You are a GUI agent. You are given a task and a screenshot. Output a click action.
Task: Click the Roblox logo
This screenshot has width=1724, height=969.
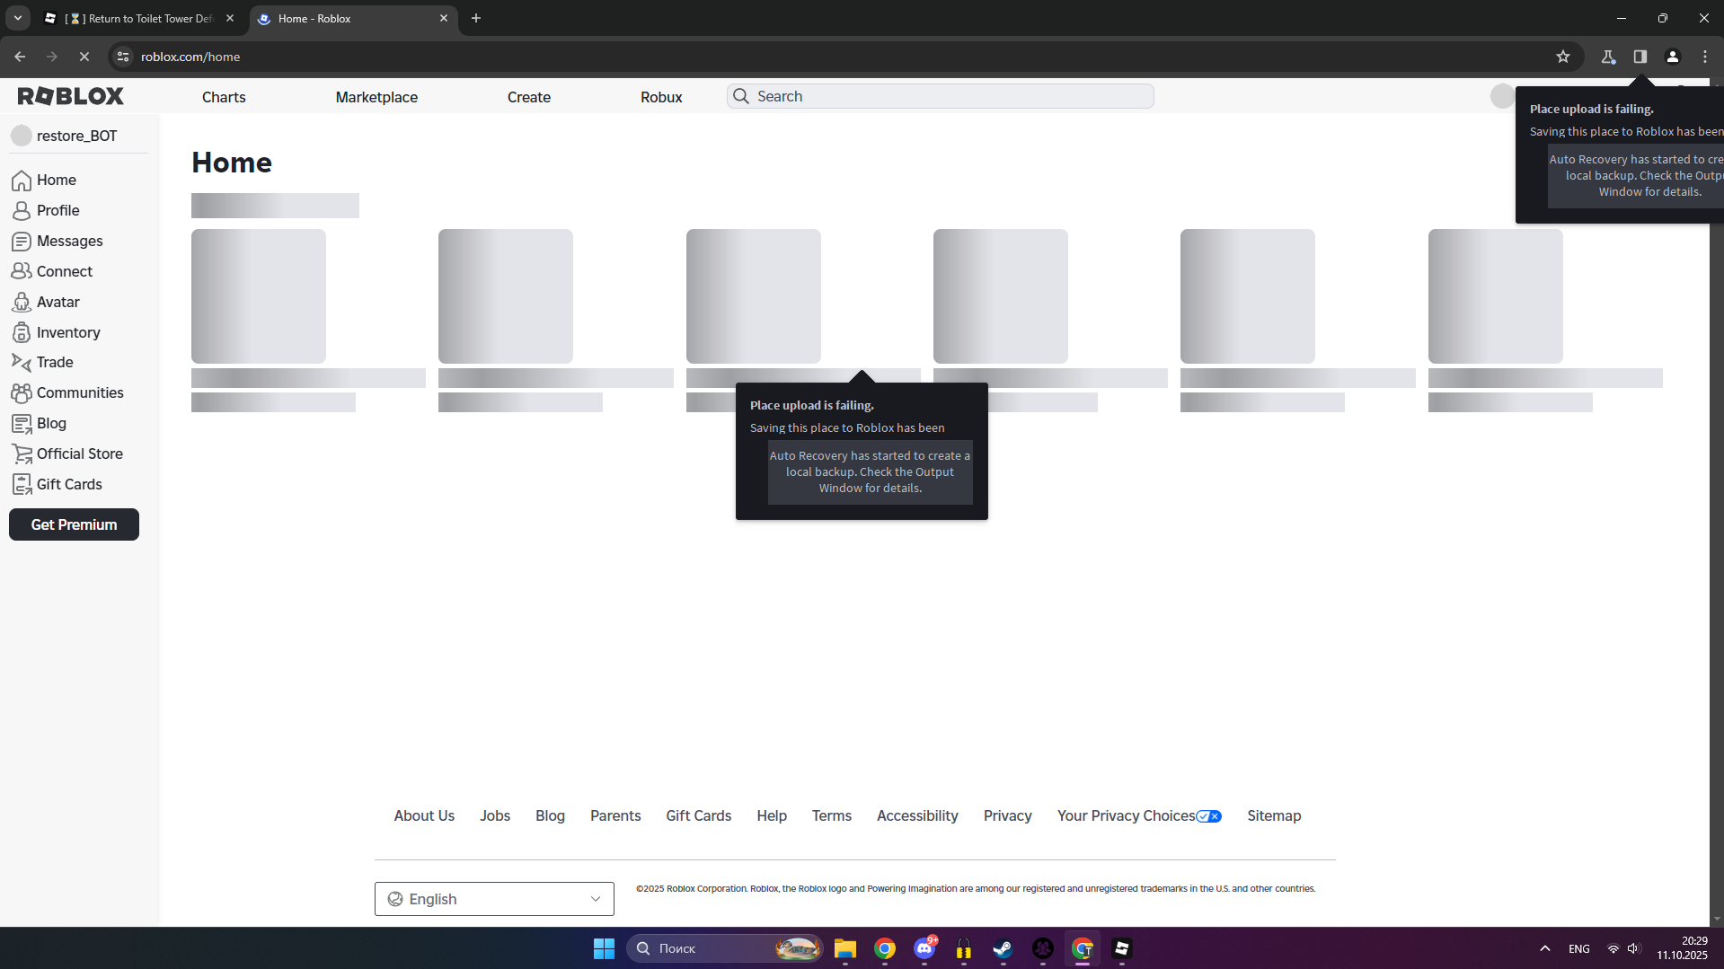(x=71, y=96)
